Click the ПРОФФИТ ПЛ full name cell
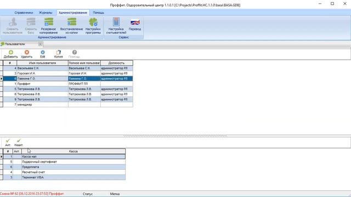 pyautogui.click(x=84, y=84)
